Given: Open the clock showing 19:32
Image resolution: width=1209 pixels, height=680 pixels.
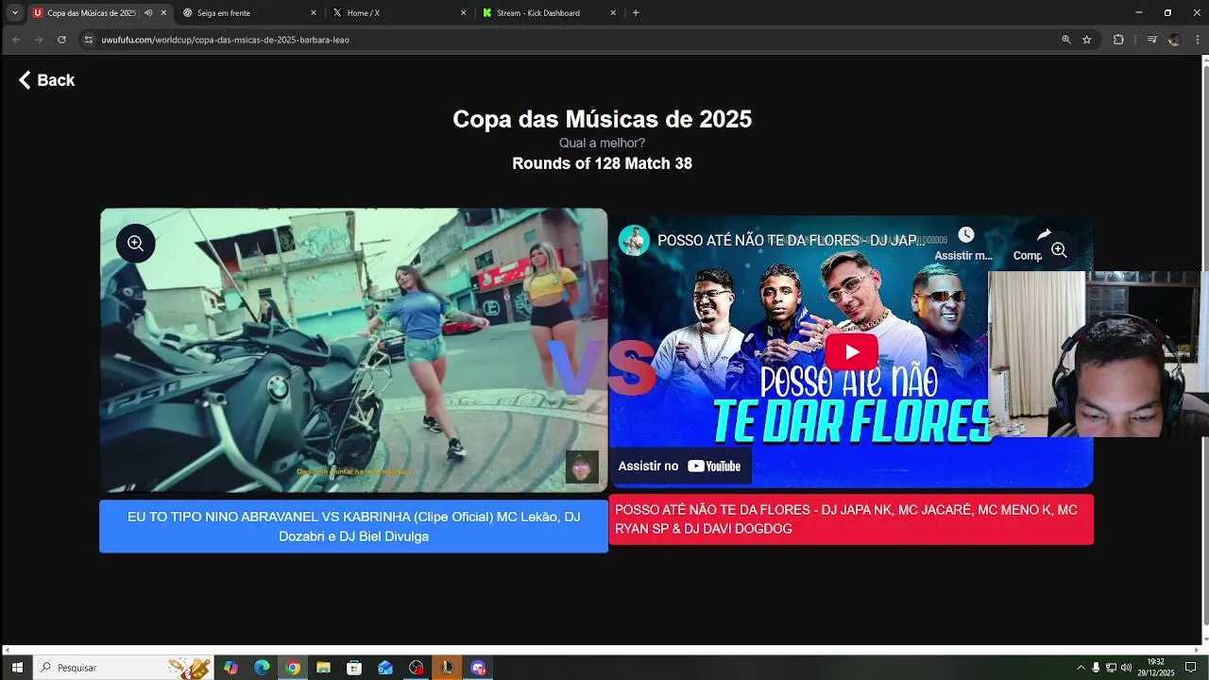Looking at the screenshot, I should click(1156, 668).
